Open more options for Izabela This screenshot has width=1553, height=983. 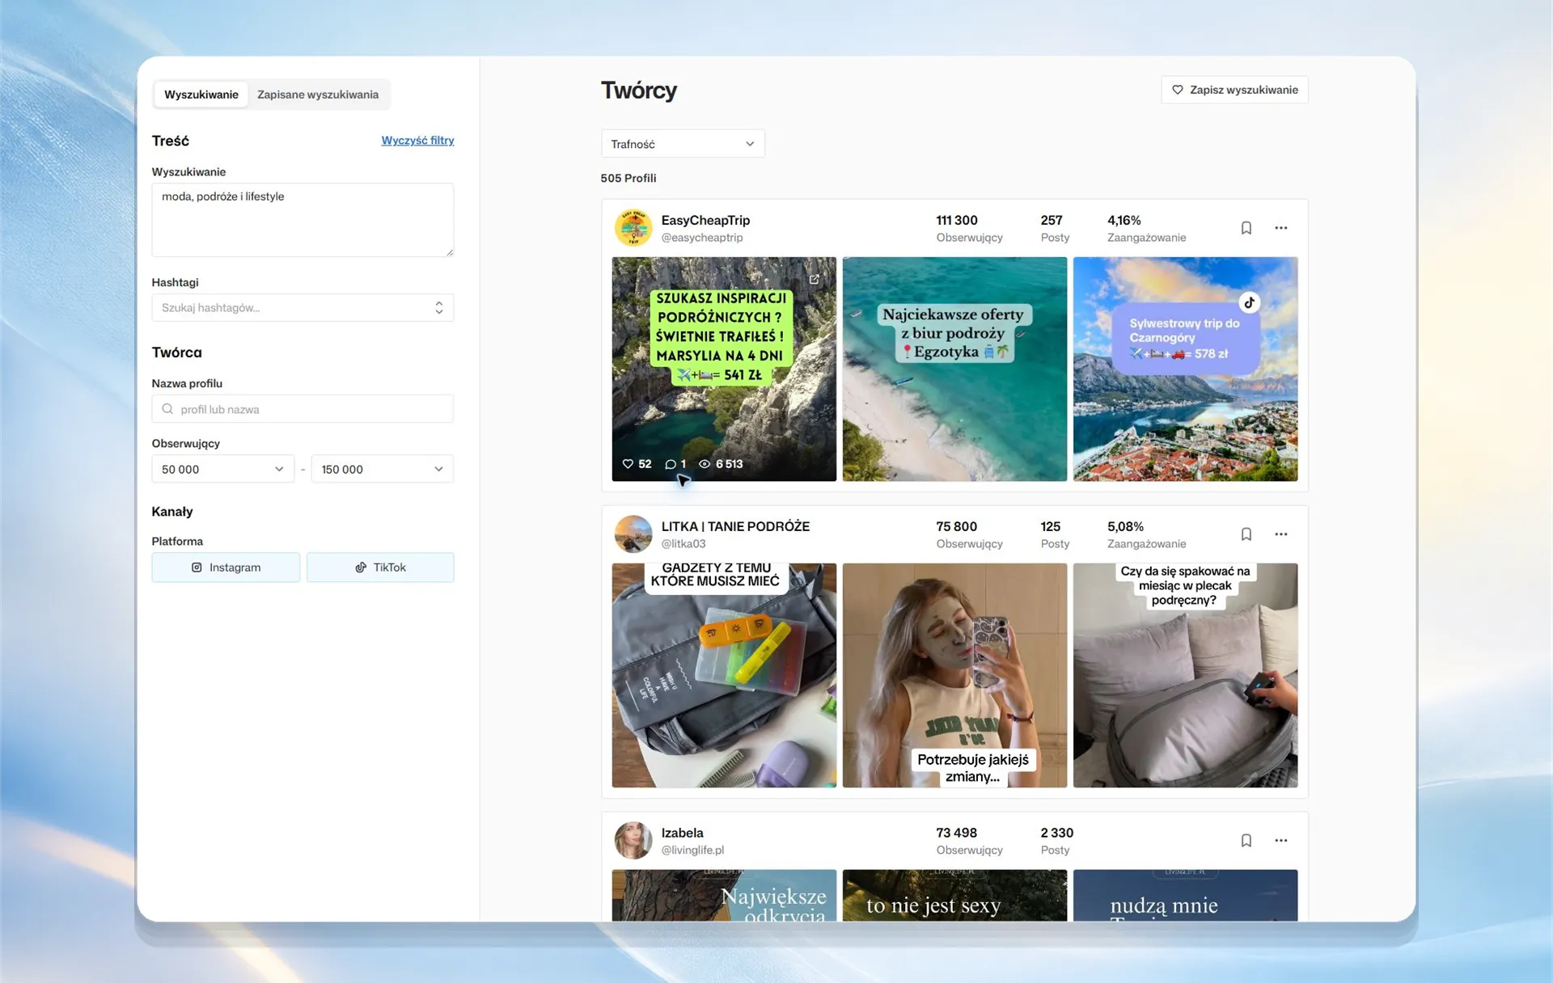[1280, 841]
